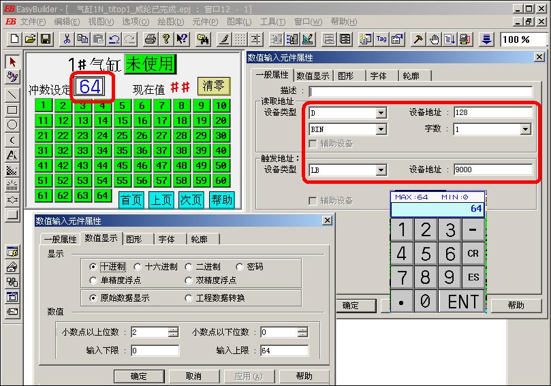Click 确定 in the lower dialog
Viewport: 551px width, 386px height.
pyautogui.click(x=138, y=376)
